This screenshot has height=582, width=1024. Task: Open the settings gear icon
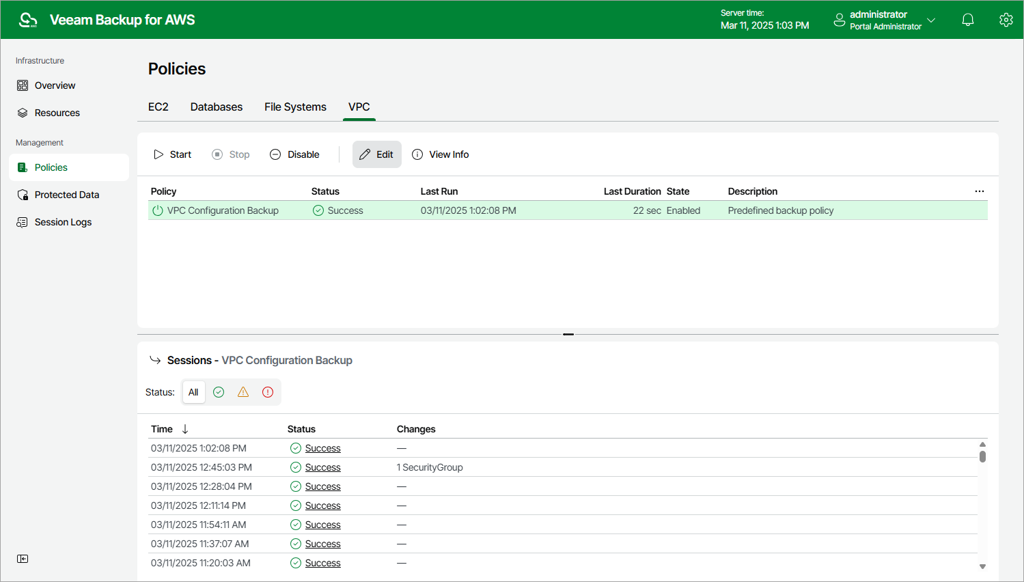click(1006, 20)
